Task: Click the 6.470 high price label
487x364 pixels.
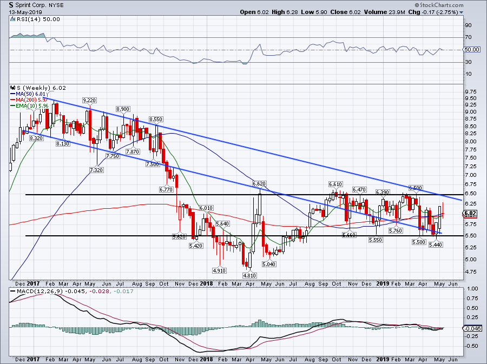Action: (359, 189)
